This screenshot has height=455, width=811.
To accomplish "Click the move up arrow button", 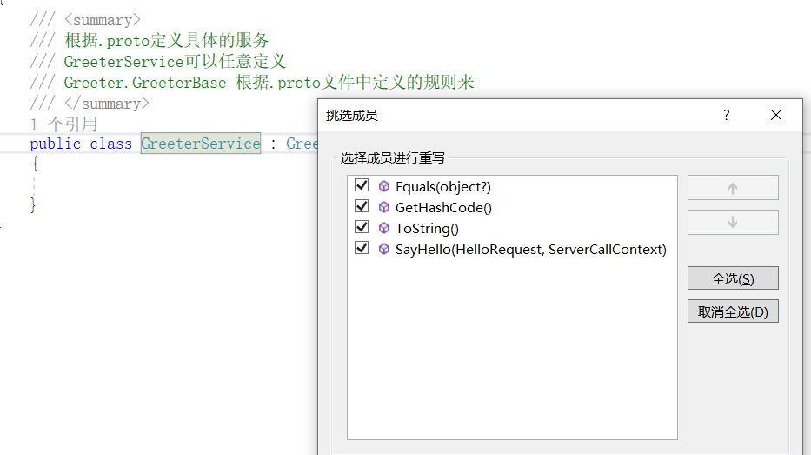I will tap(732, 188).
